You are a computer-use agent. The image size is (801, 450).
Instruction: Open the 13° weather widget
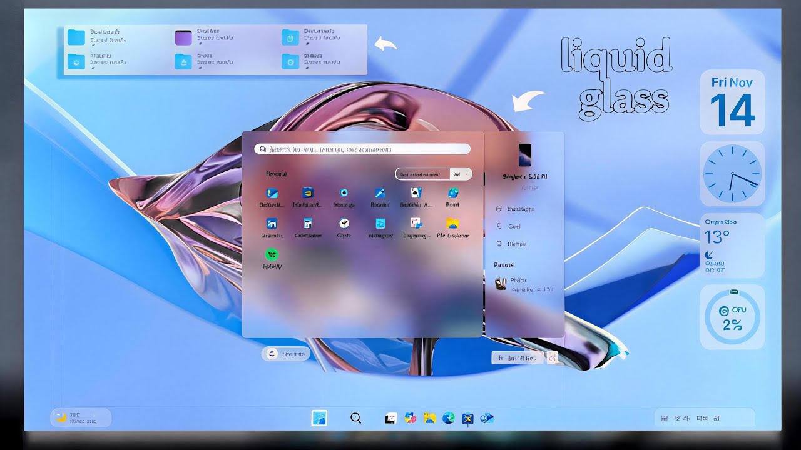pos(732,245)
